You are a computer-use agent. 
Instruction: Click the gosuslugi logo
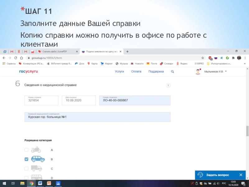pyautogui.click(x=29, y=71)
